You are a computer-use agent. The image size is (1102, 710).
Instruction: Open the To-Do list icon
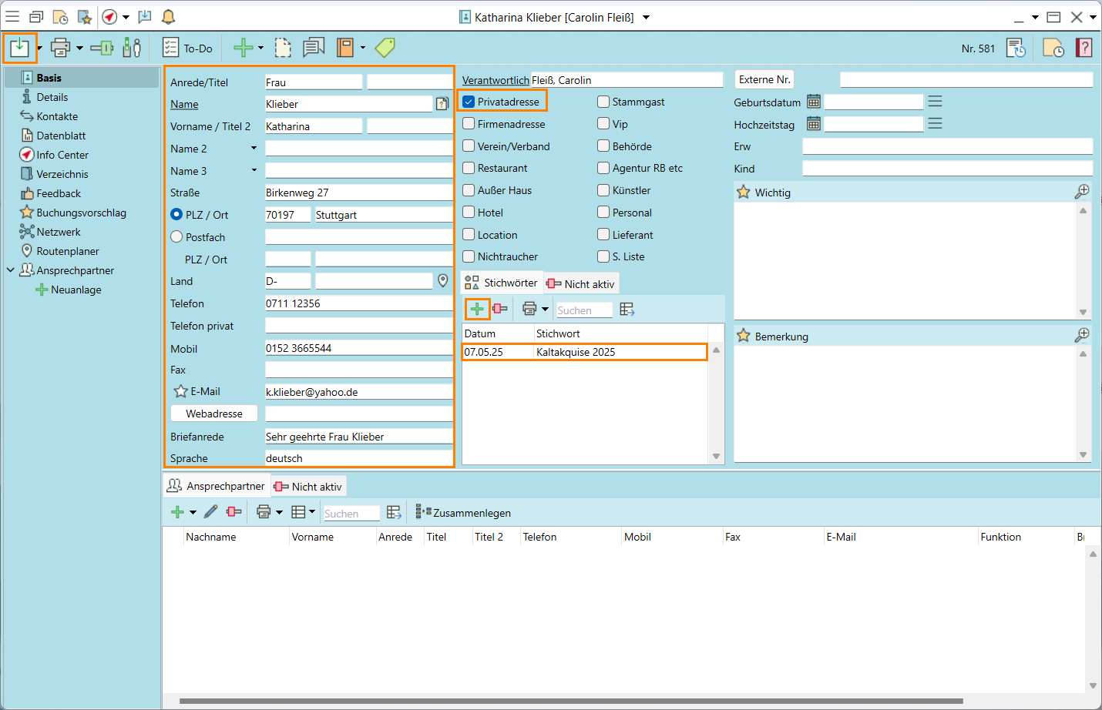point(171,48)
